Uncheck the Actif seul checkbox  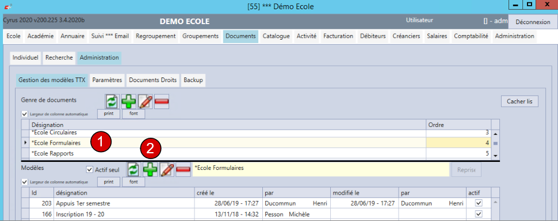click(x=89, y=169)
